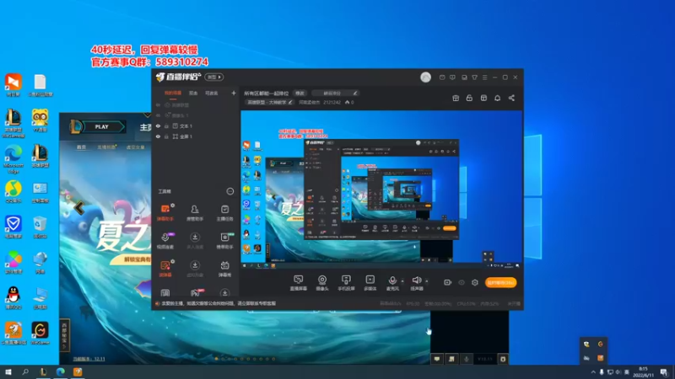Open 榜单助手 tool in the toolbox
This screenshot has width=675, height=379.
pos(224,241)
